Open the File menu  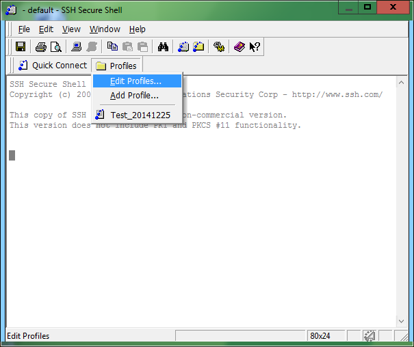pyautogui.click(x=24, y=29)
